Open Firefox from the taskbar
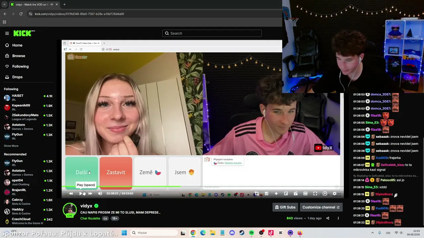424x238 pixels. tap(300, 233)
